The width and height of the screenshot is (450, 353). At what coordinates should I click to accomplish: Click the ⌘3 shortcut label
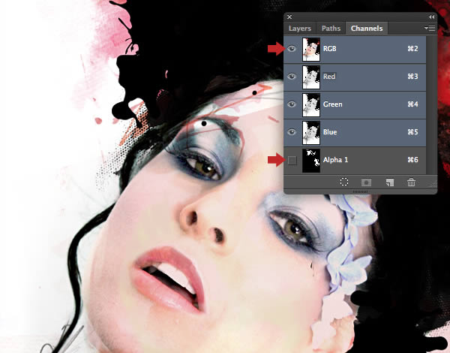coord(412,77)
